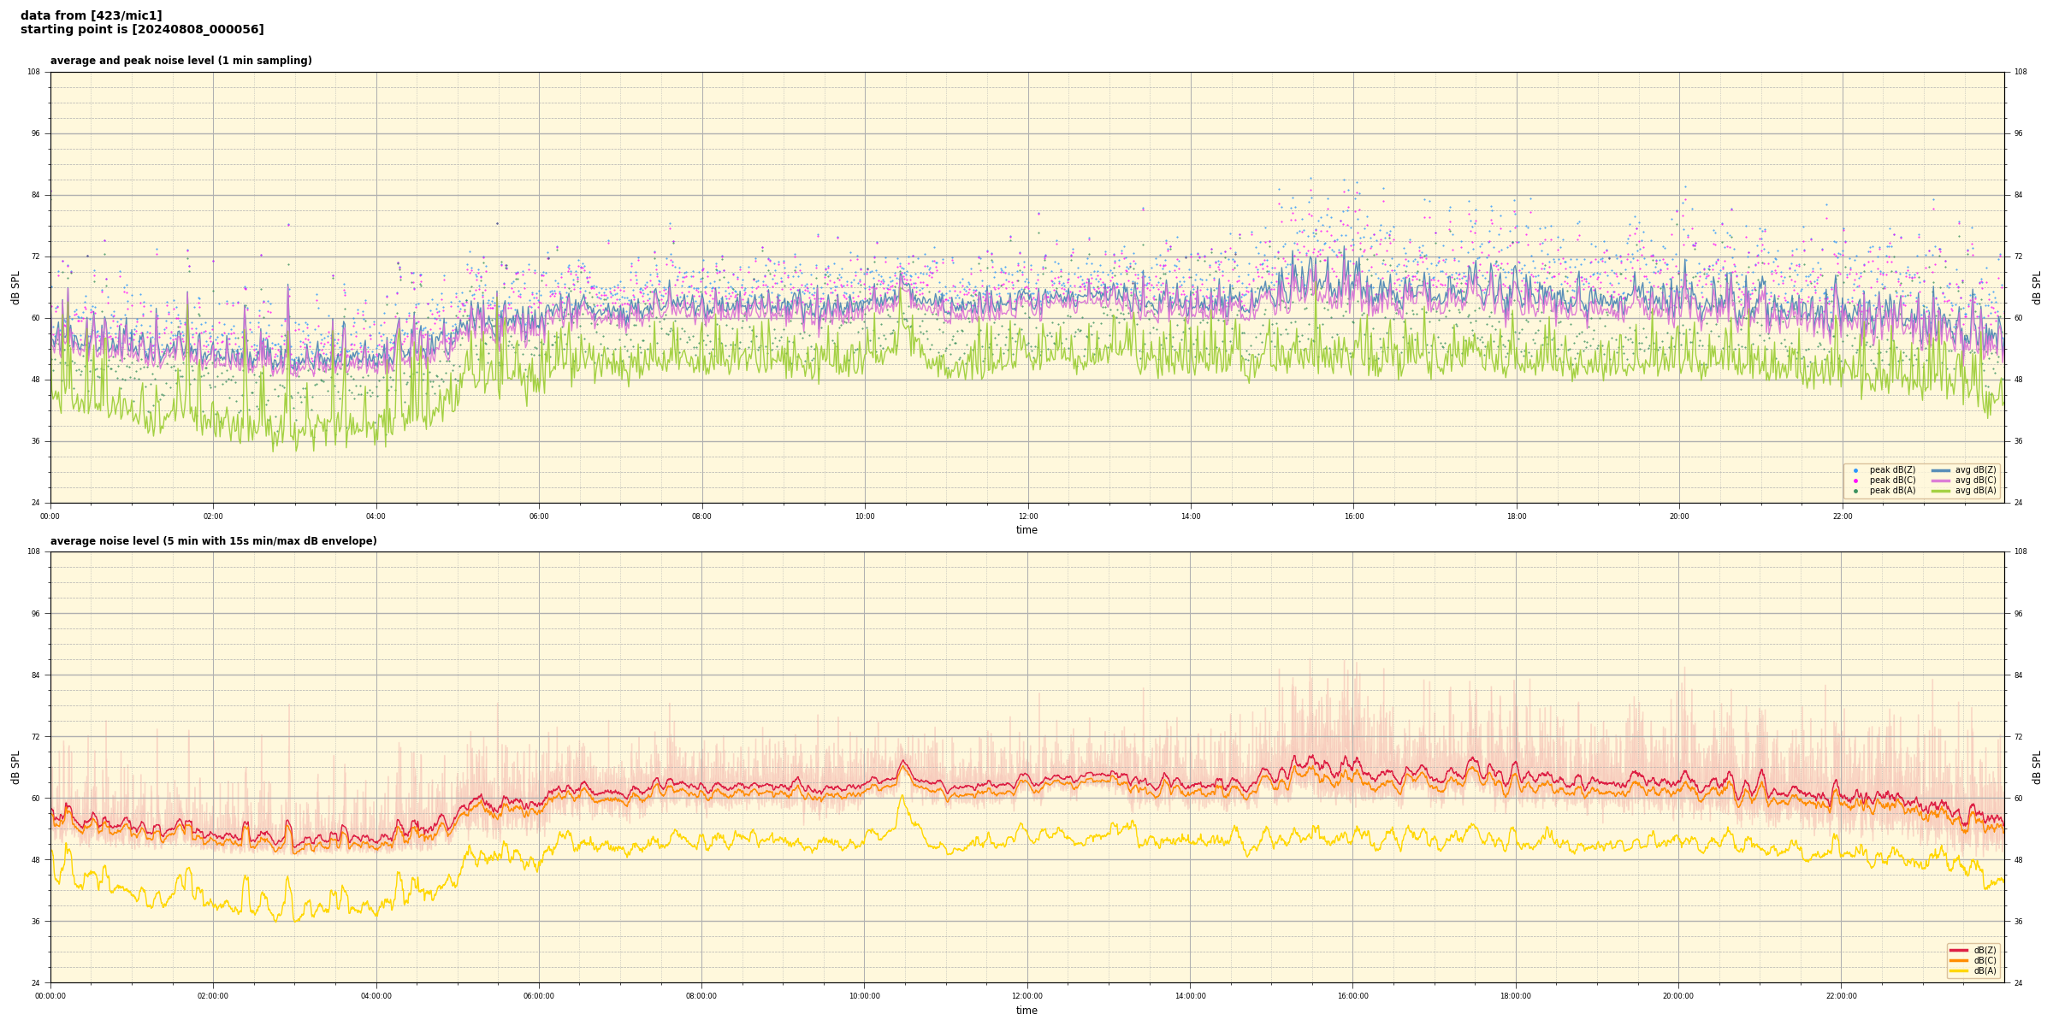The image size is (2053, 1026).
Task: Click the peak dB(Z) legend marker
Action: coord(1855,470)
